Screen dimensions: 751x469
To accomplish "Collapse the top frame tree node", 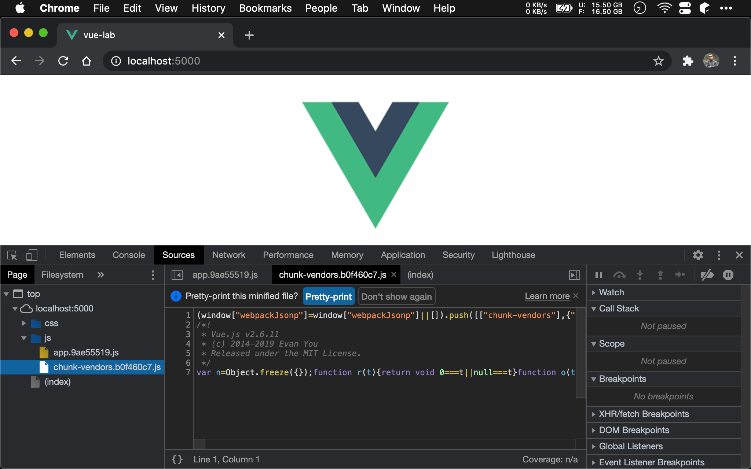I will [6, 294].
